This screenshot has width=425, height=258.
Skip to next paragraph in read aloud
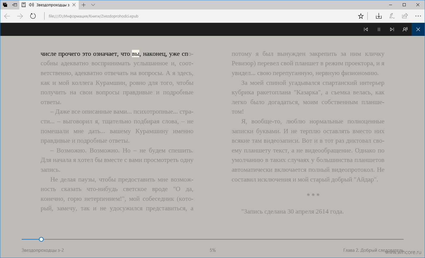tap(392, 29)
